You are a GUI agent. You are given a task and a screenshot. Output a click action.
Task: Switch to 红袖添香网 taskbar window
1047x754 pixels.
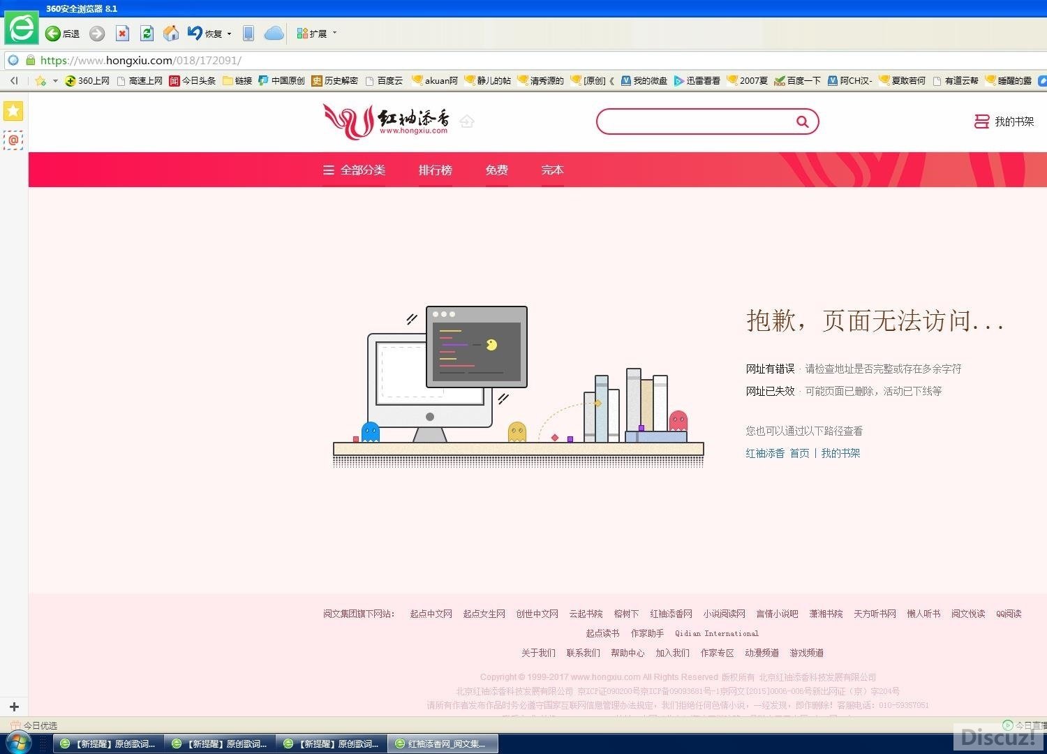click(x=443, y=744)
